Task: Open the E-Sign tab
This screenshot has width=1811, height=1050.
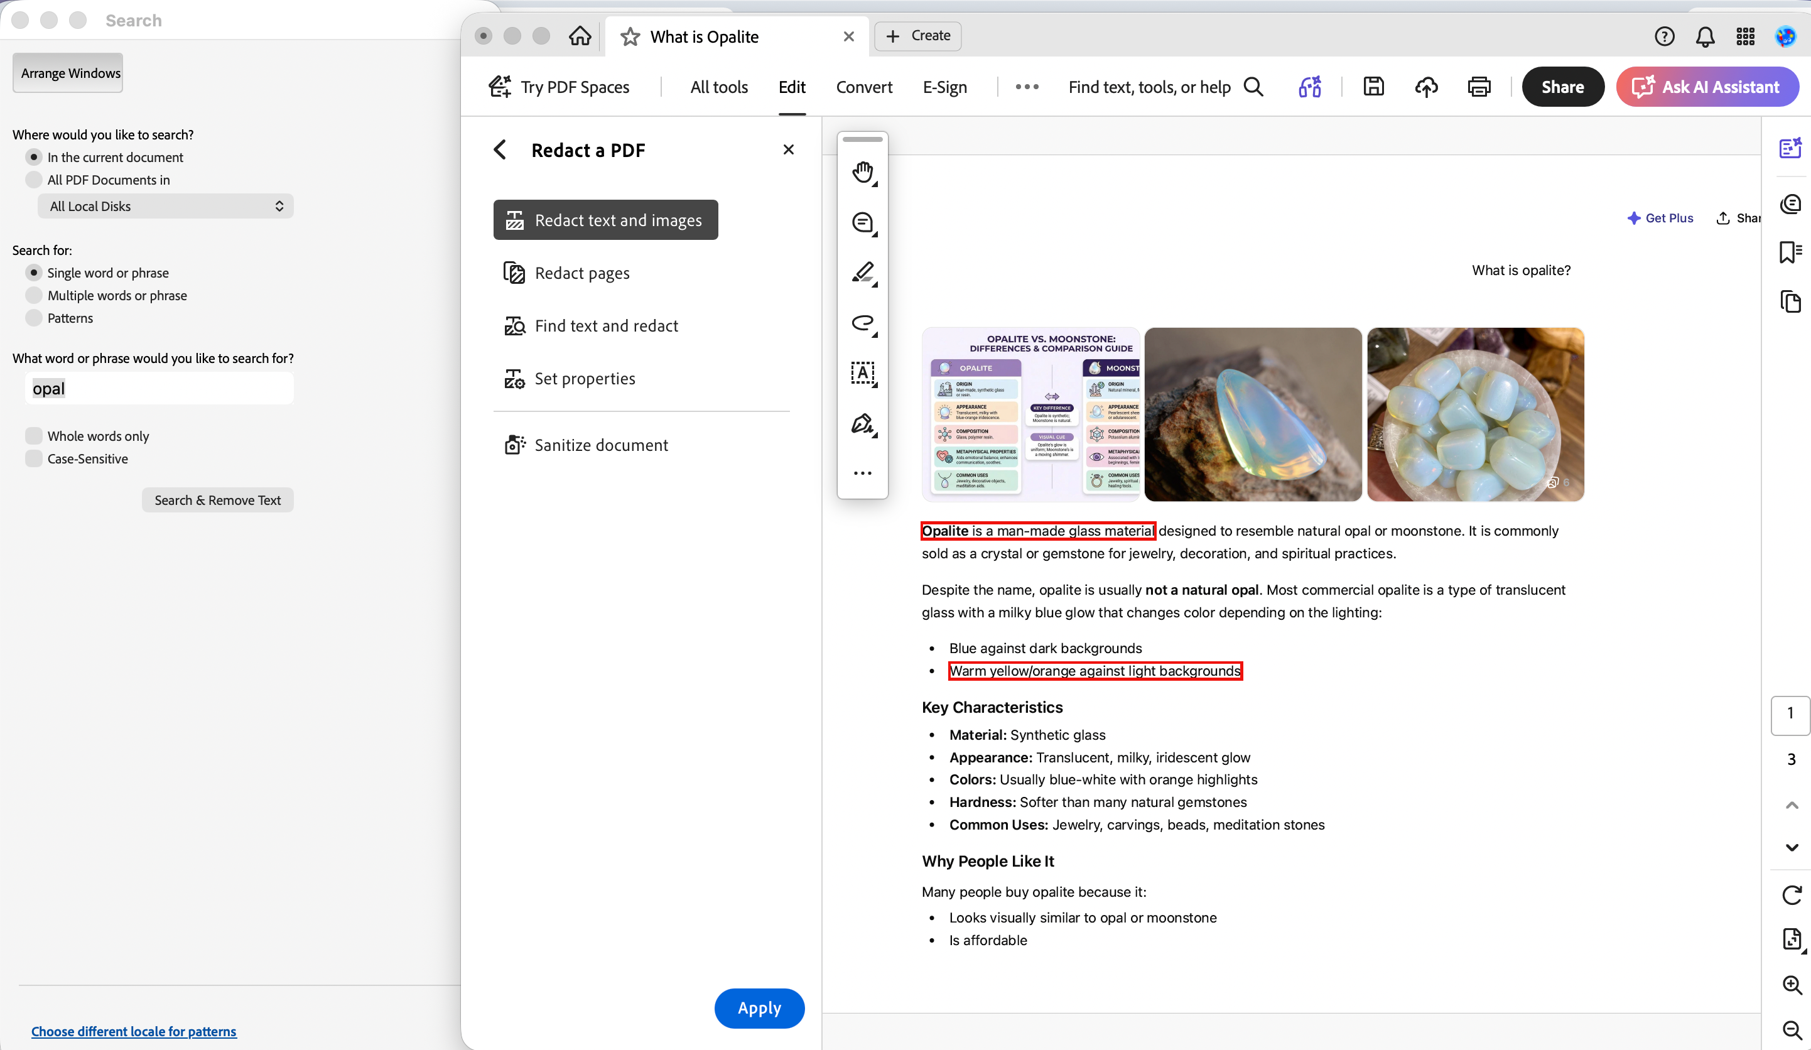Action: click(944, 87)
